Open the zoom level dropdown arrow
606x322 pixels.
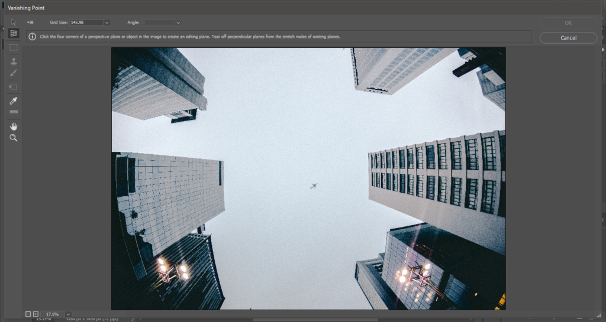coord(68,314)
